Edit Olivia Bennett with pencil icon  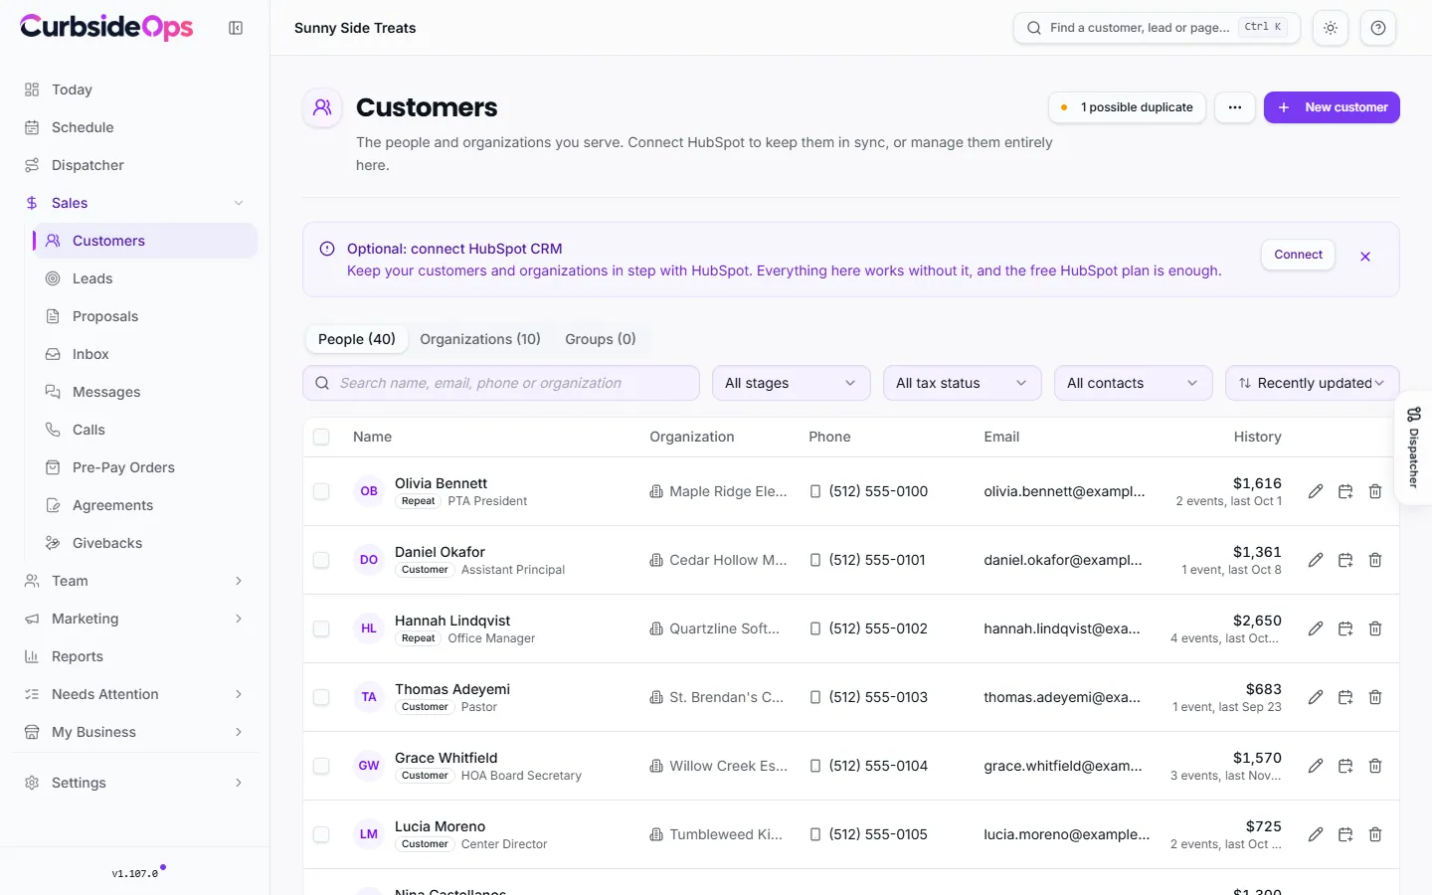(1316, 491)
